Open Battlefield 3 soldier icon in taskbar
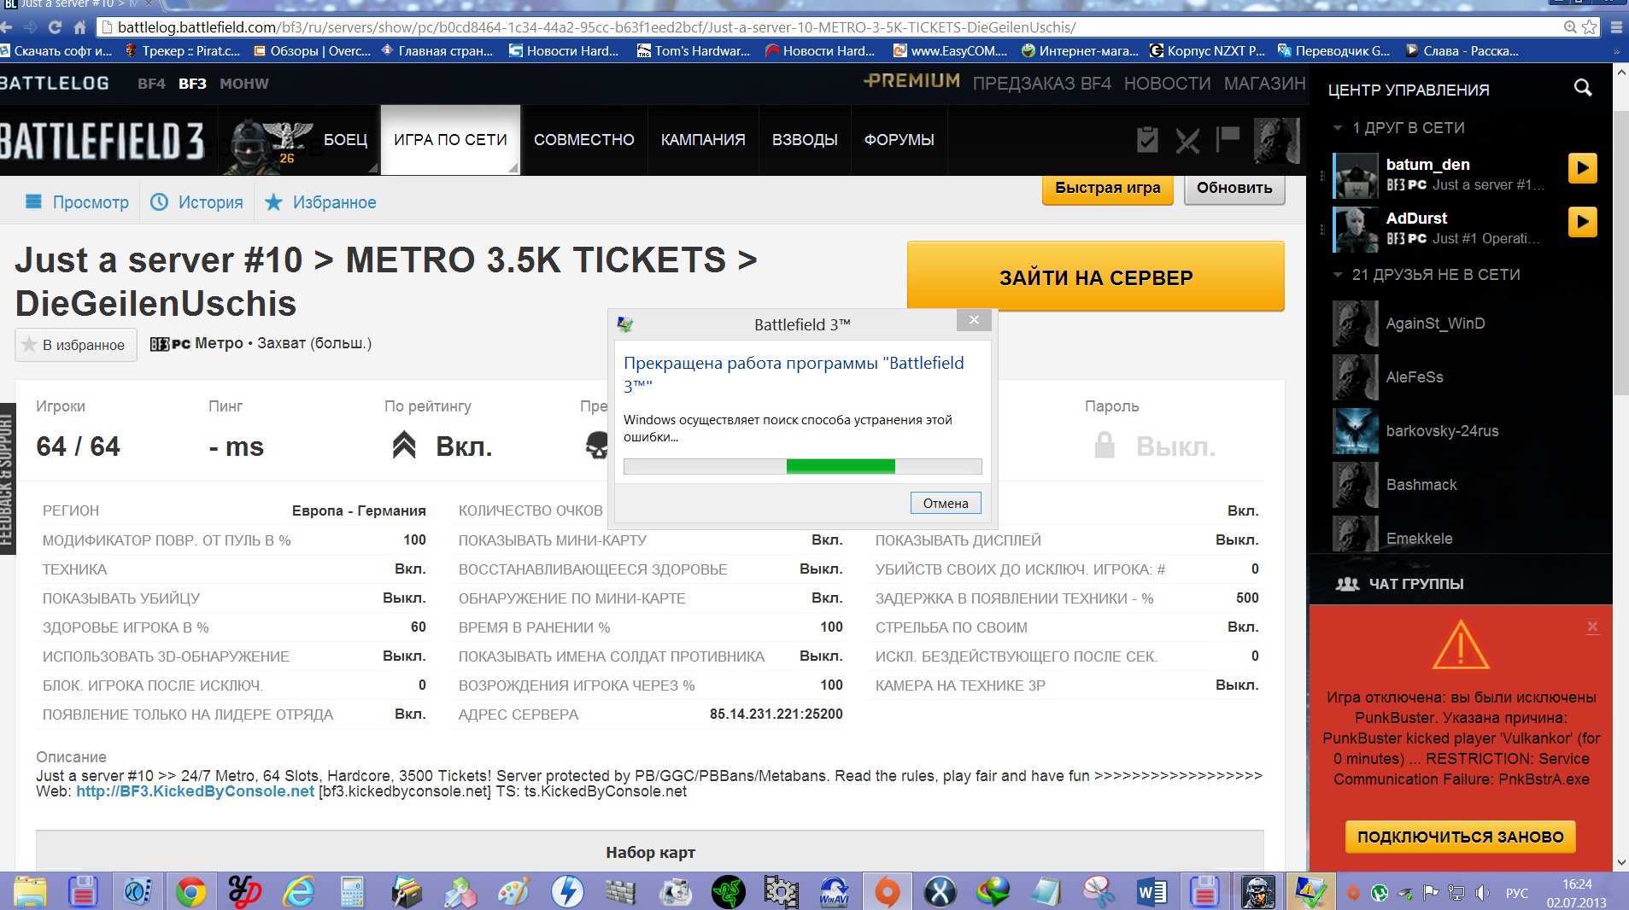 coord(1257,892)
